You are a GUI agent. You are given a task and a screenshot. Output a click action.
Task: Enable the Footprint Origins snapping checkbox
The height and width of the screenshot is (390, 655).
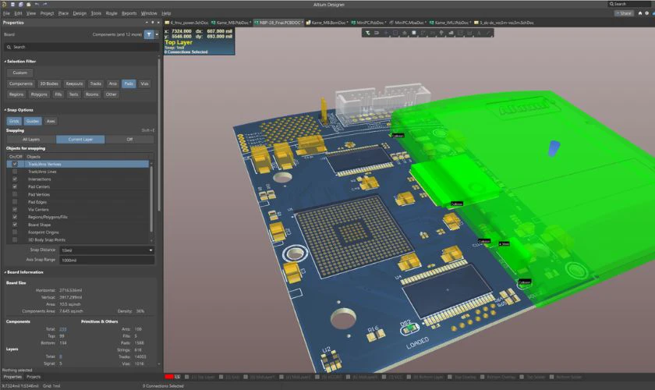point(15,232)
